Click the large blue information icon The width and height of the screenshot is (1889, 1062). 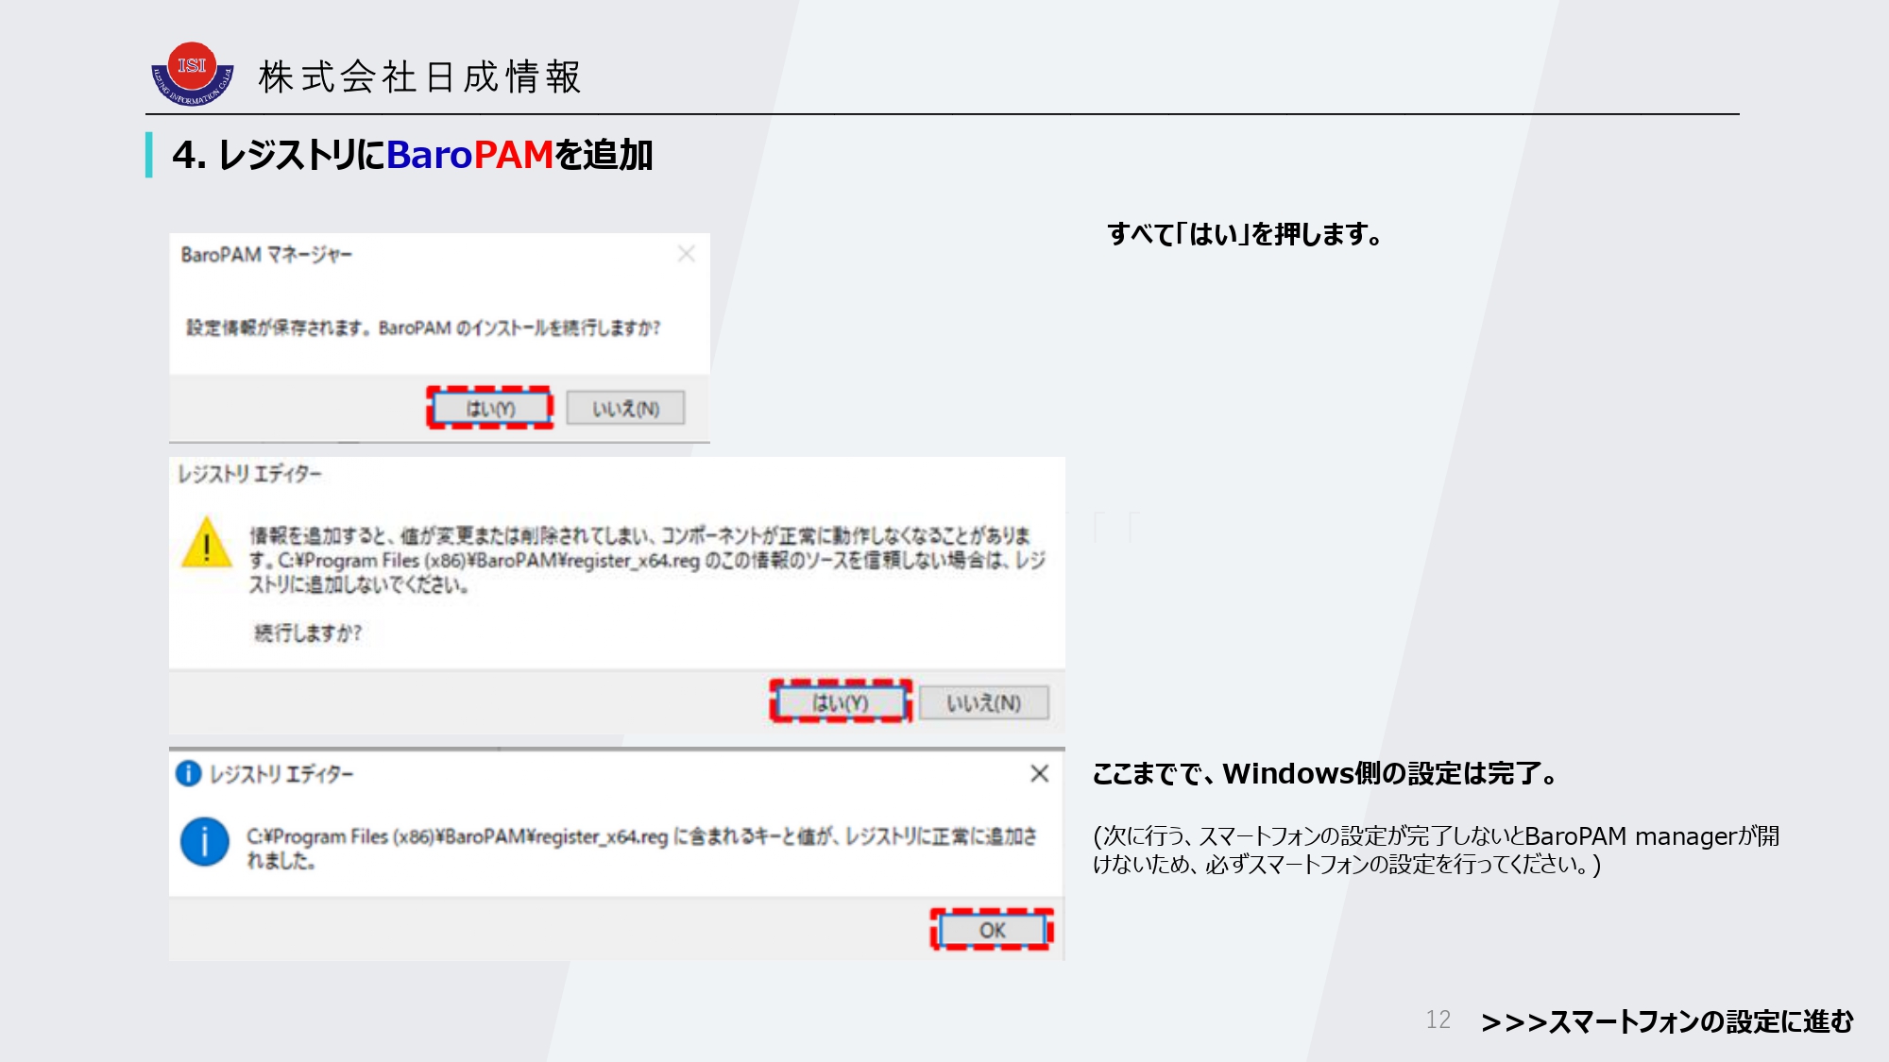coord(204,841)
